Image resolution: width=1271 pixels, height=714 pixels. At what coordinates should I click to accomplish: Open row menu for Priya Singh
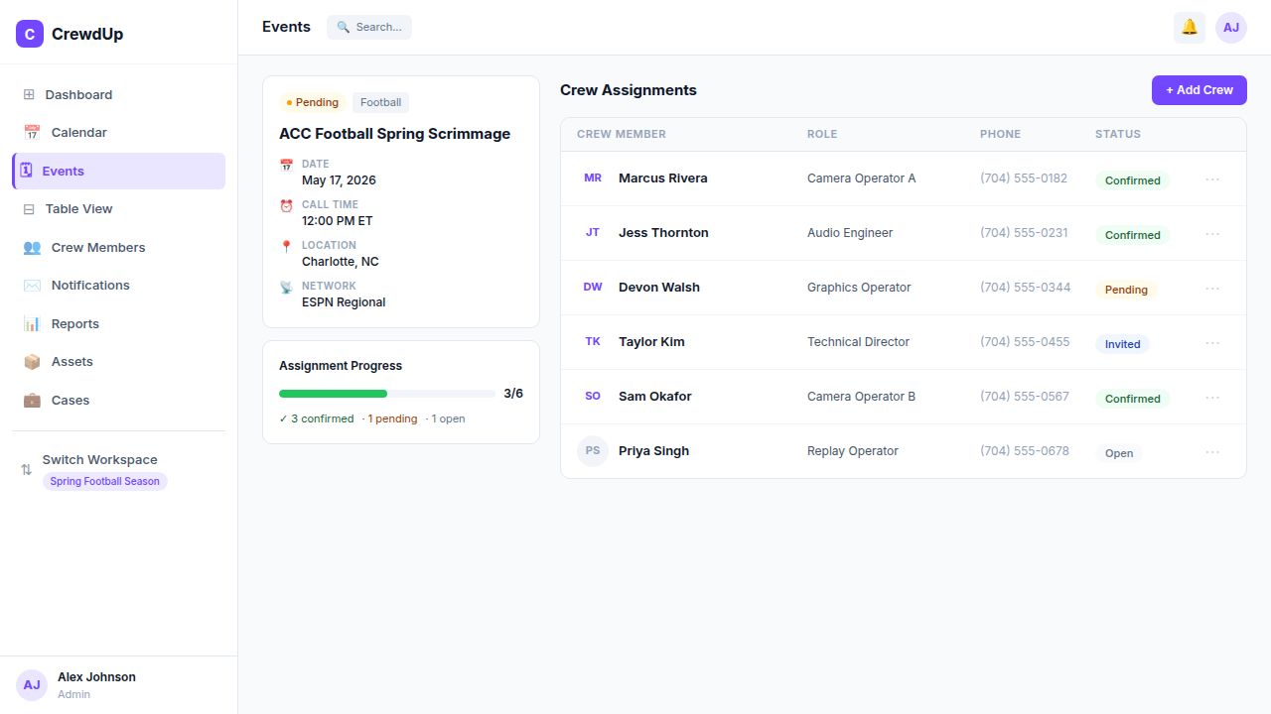(1212, 452)
